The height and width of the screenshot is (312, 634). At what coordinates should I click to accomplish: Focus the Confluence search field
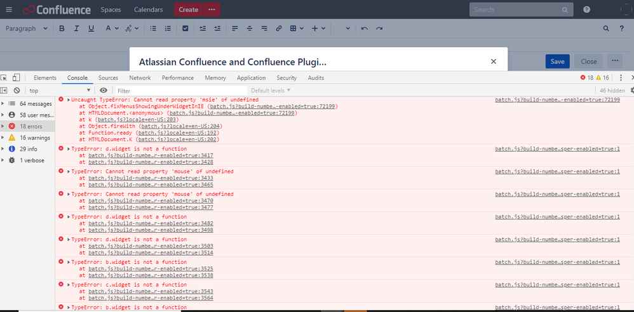pos(521,10)
